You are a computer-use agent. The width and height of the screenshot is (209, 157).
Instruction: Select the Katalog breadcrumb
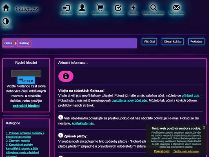24,43
